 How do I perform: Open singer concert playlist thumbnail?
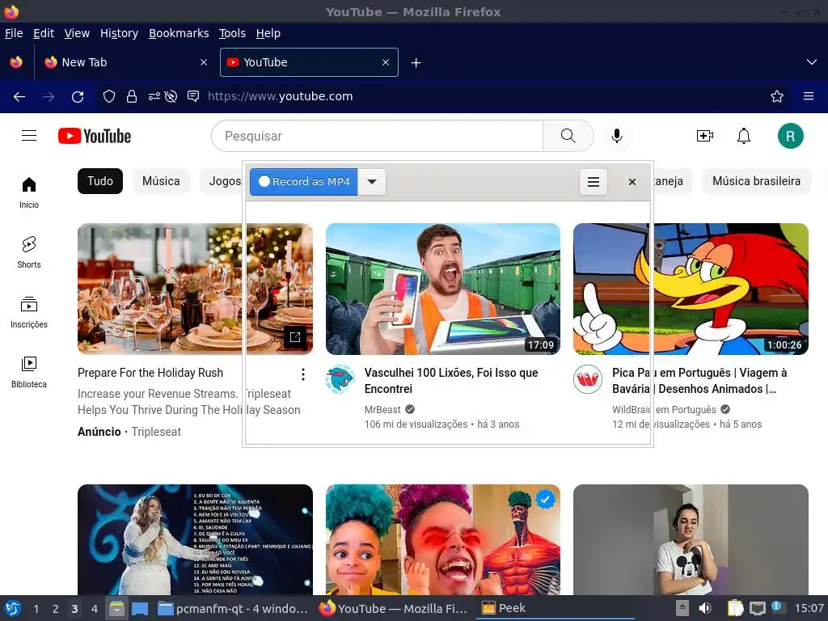click(196, 539)
